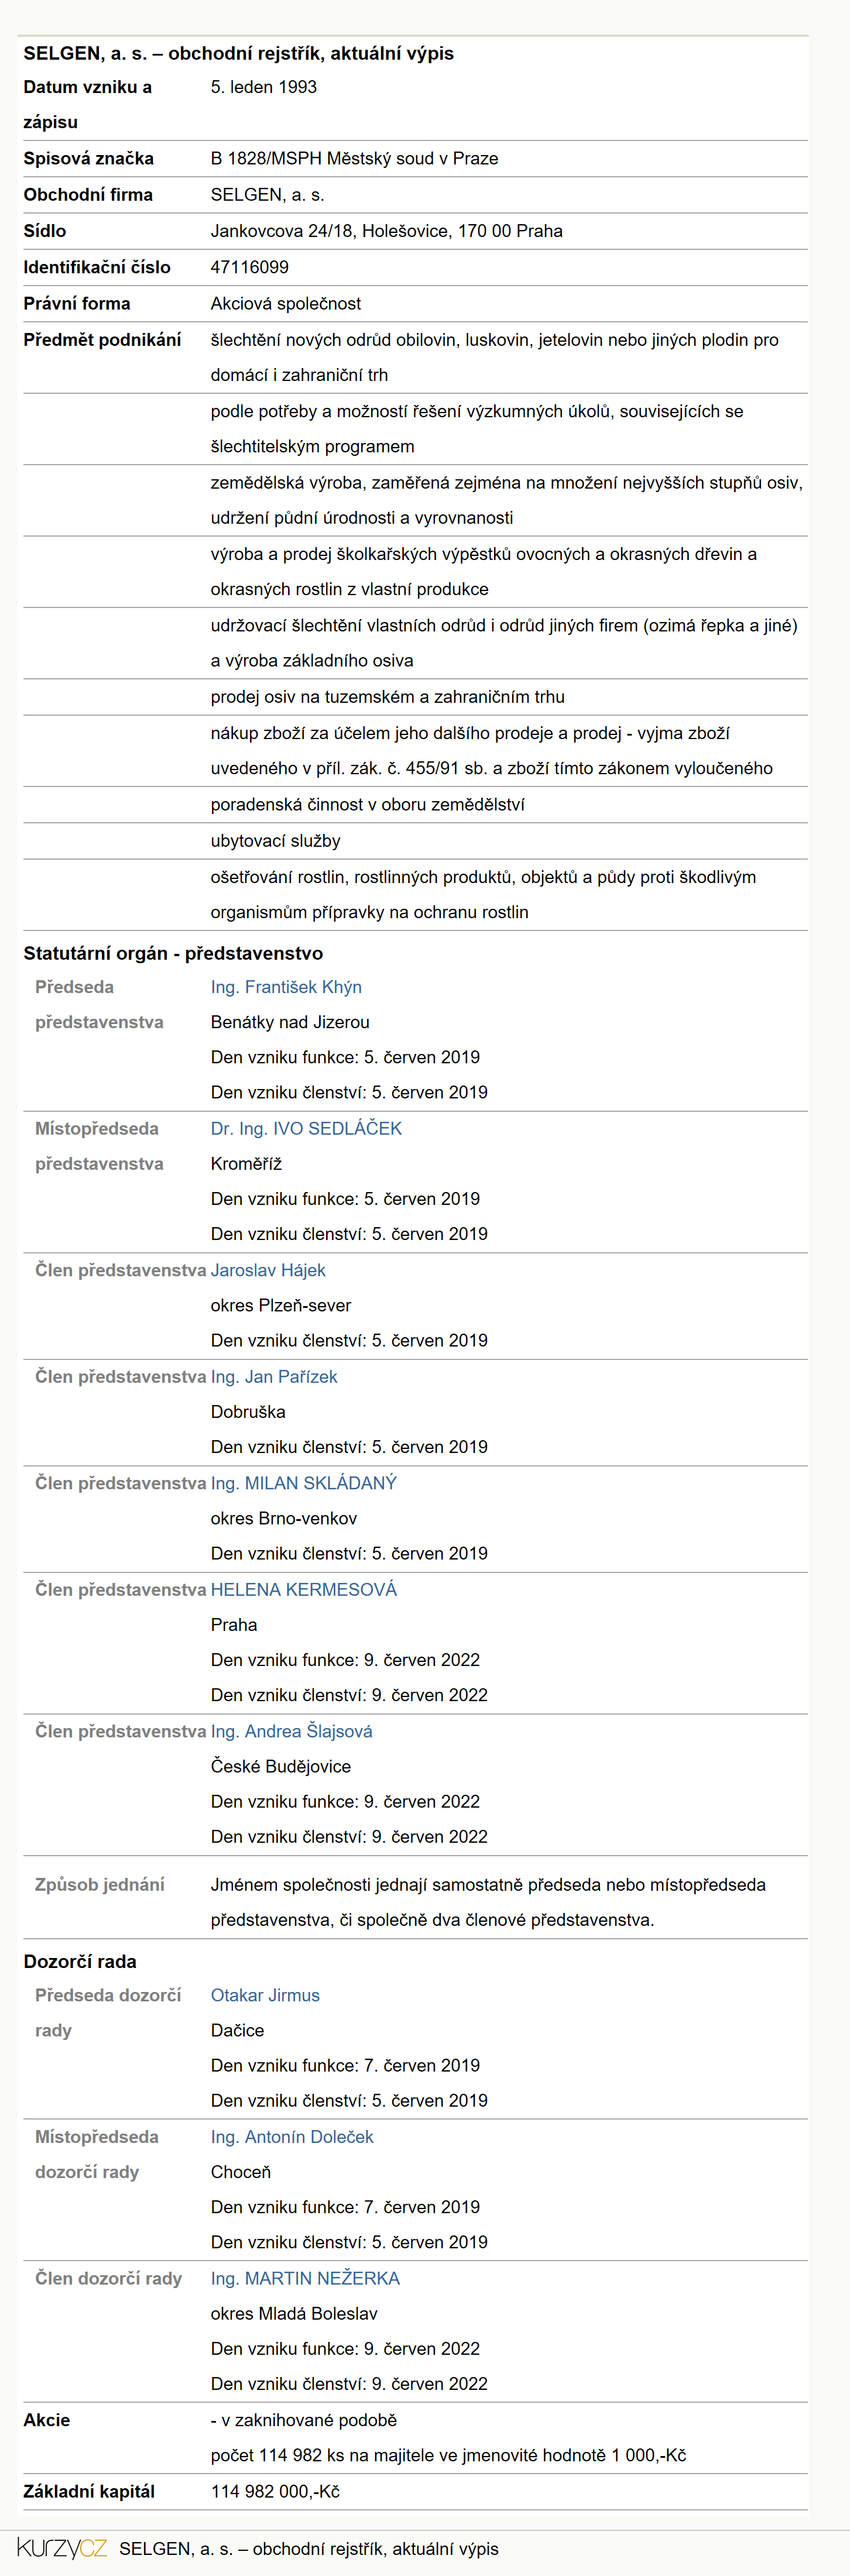This screenshot has width=850, height=2576.
Task: Click the capital value 114 982 000,-Kč
Action: (x=275, y=2491)
